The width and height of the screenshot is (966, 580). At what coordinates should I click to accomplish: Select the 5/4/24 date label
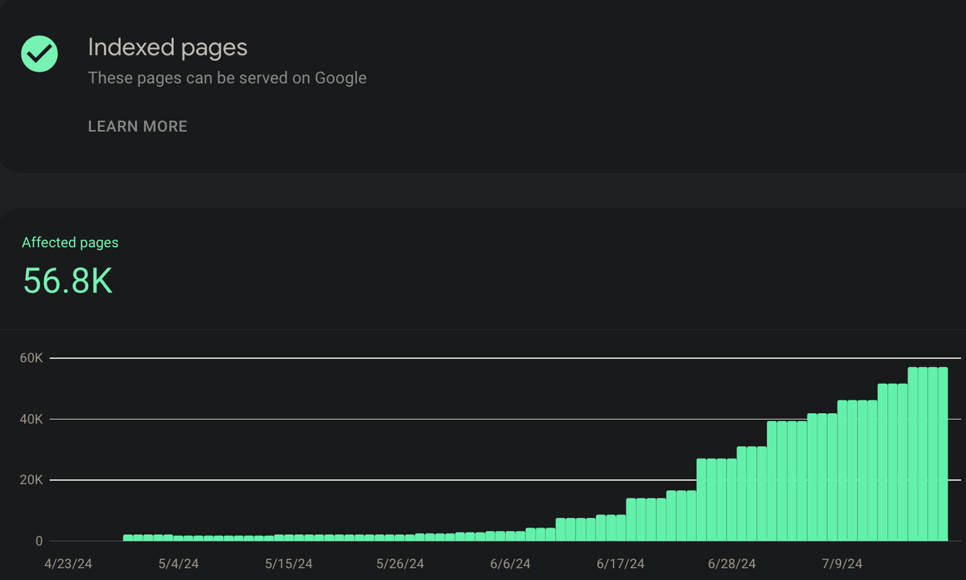coord(178,564)
